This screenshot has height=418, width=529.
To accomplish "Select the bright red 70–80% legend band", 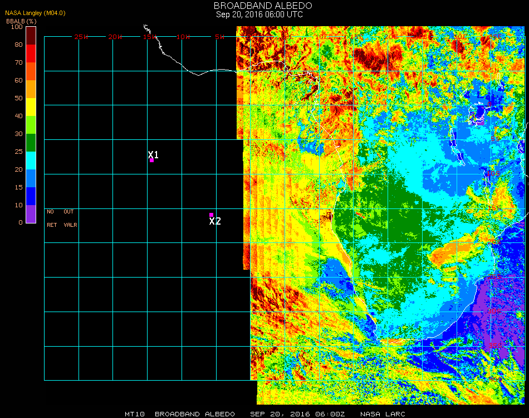I will coord(31,54).
